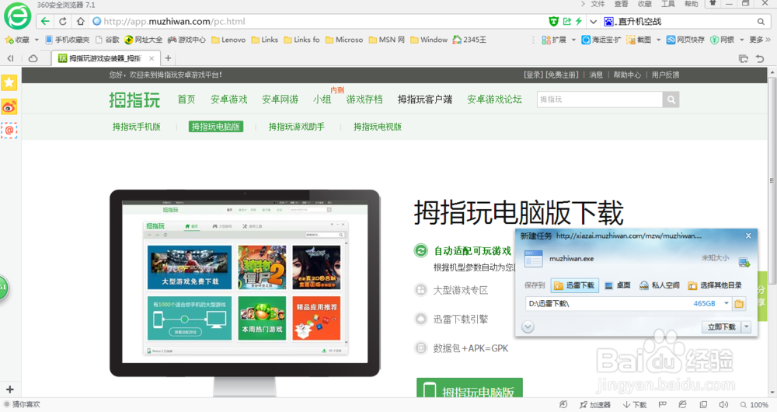Click the green shield security icon in address bar
This screenshot has width=777, height=412.
point(553,21)
